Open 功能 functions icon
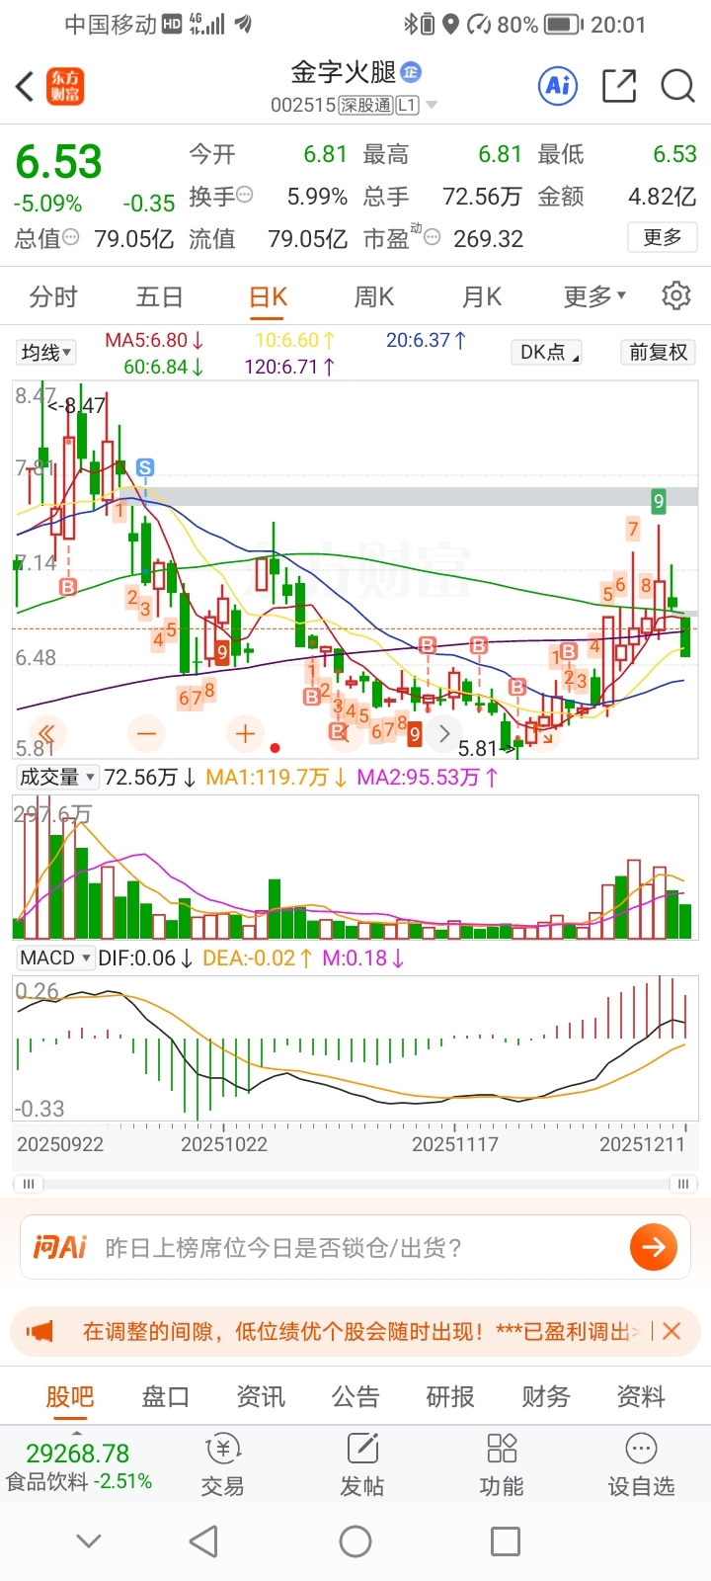 (502, 1465)
